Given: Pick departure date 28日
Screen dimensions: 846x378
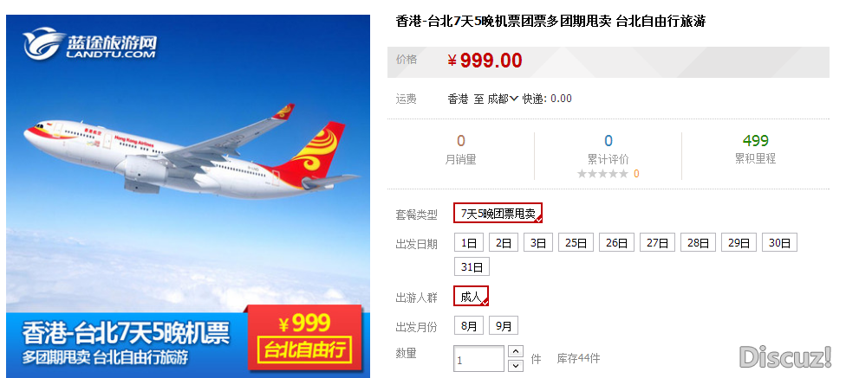Looking at the screenshot, I should 698,243.
